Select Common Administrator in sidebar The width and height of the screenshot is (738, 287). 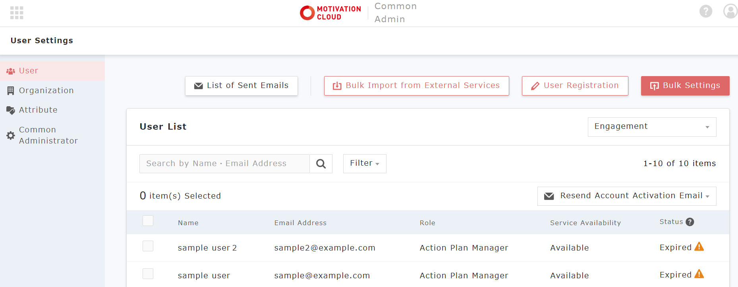48,135
